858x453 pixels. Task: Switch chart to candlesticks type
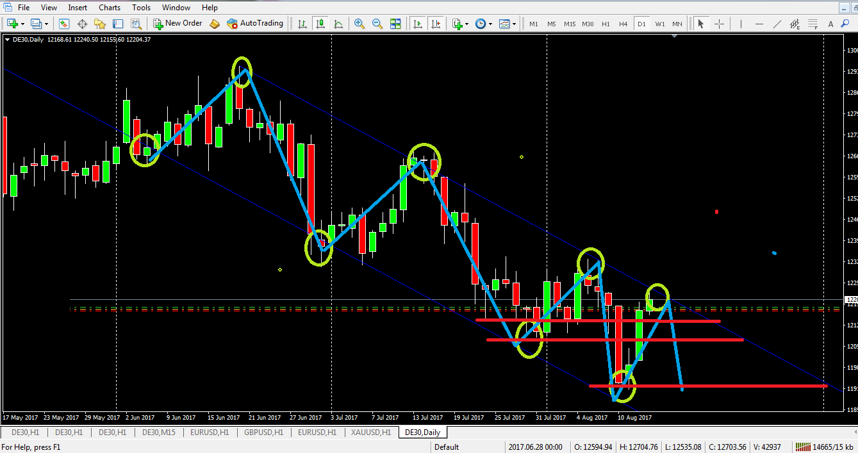coord(320,24)
